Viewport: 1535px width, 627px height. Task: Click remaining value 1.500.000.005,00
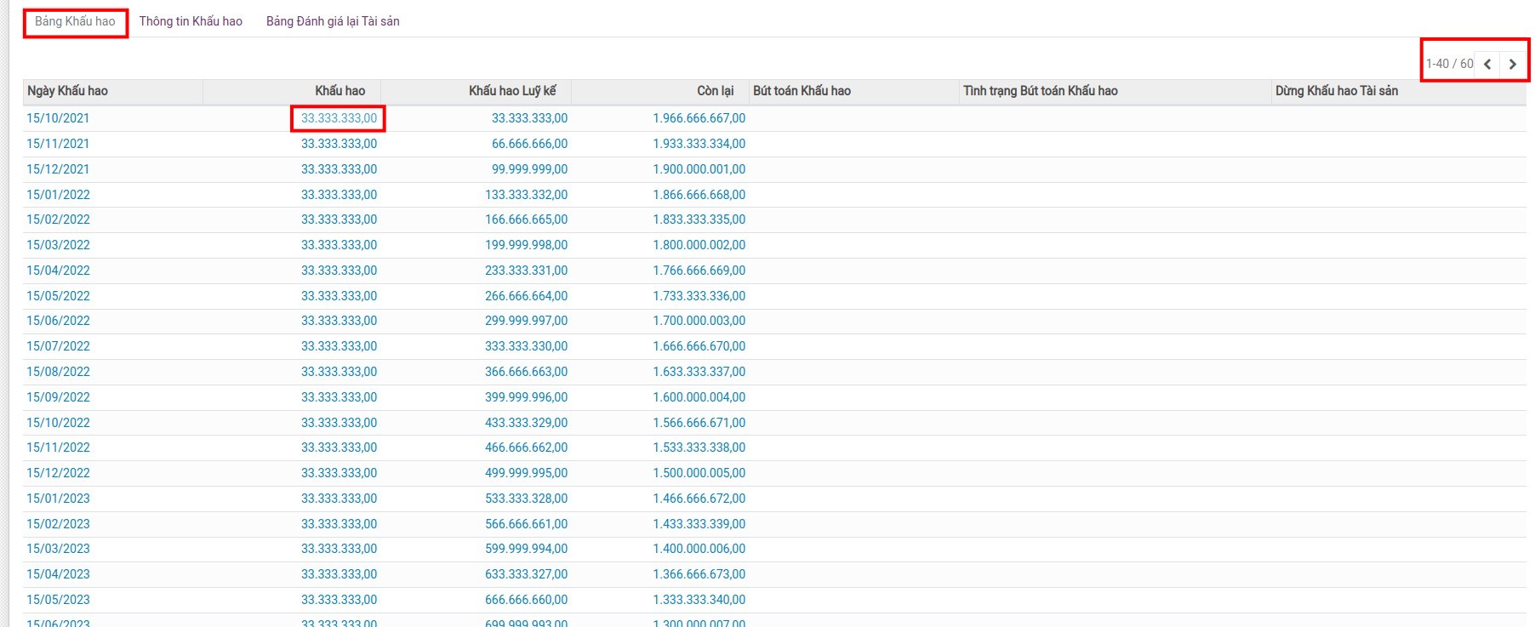tap(699, 473)
